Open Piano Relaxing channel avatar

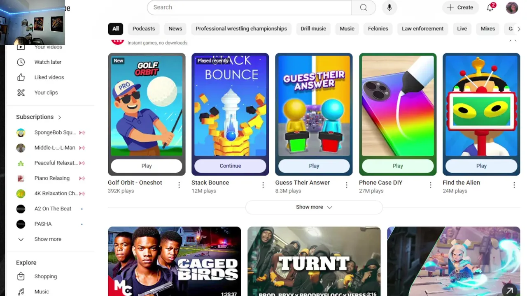point(21,178)
